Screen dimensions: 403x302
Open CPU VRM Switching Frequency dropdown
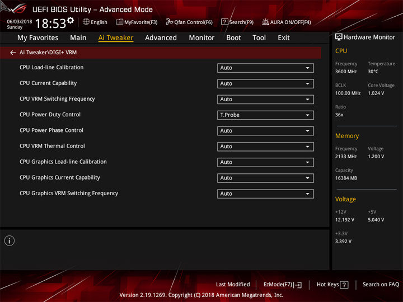[265, 100]
